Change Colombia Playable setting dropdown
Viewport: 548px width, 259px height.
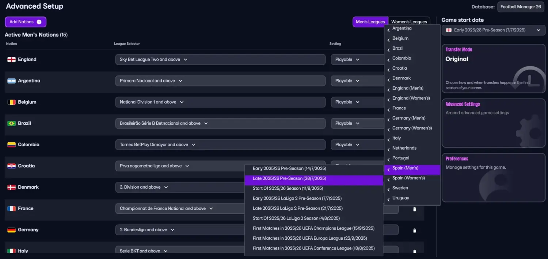point(357,144)
